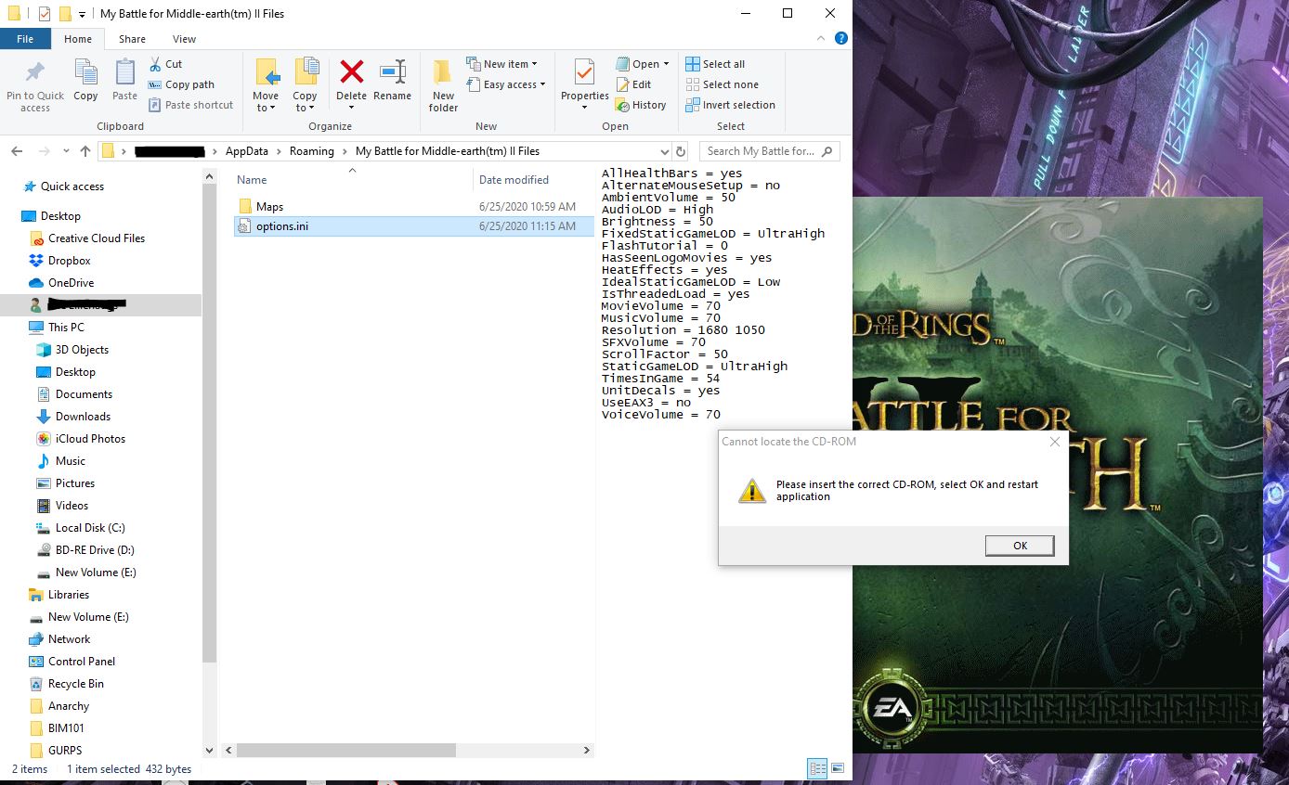The height and width of the screenshot is (785, 1289).
Task: Switch to the View ribbon tab
Action: pos(184,39)
